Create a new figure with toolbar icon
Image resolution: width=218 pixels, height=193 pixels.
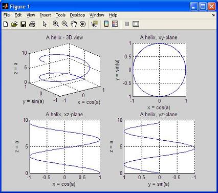tap(6, 24)
